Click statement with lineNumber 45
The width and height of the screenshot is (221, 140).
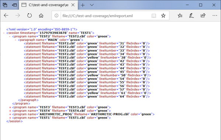pos(87,72)
